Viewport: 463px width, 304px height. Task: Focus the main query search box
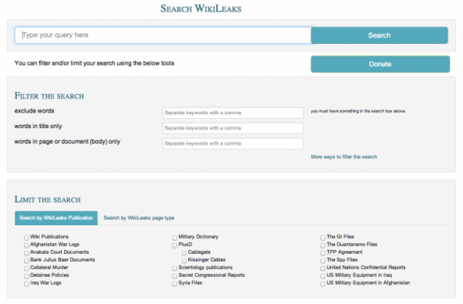pyautogui.click(x=163, y=35)
